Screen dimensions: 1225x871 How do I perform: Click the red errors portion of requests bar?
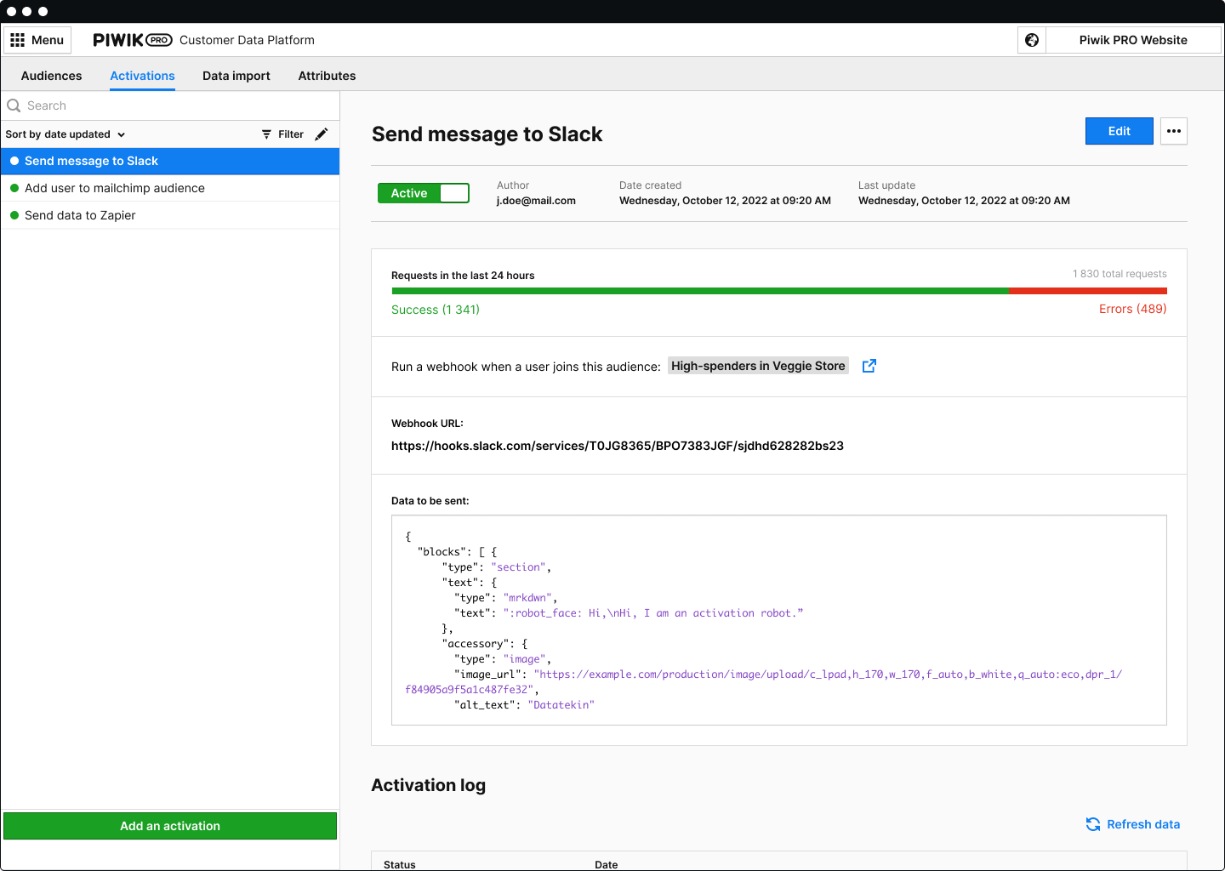coord(1087,291)
